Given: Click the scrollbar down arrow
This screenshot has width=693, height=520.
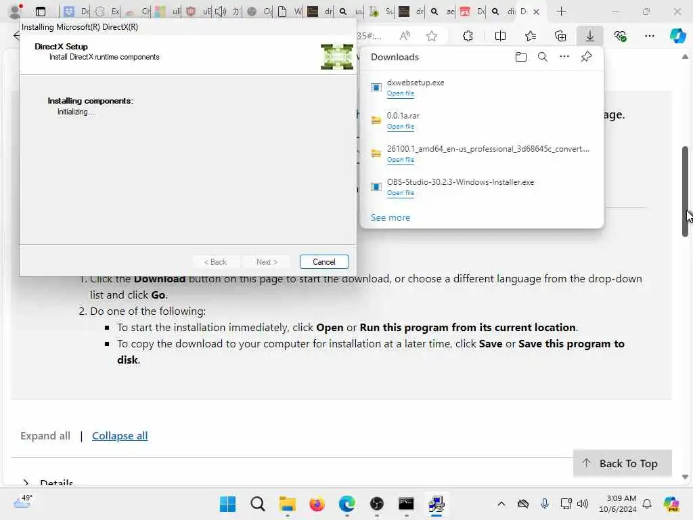Looking at the screenshot, I should tap(685, 477).
